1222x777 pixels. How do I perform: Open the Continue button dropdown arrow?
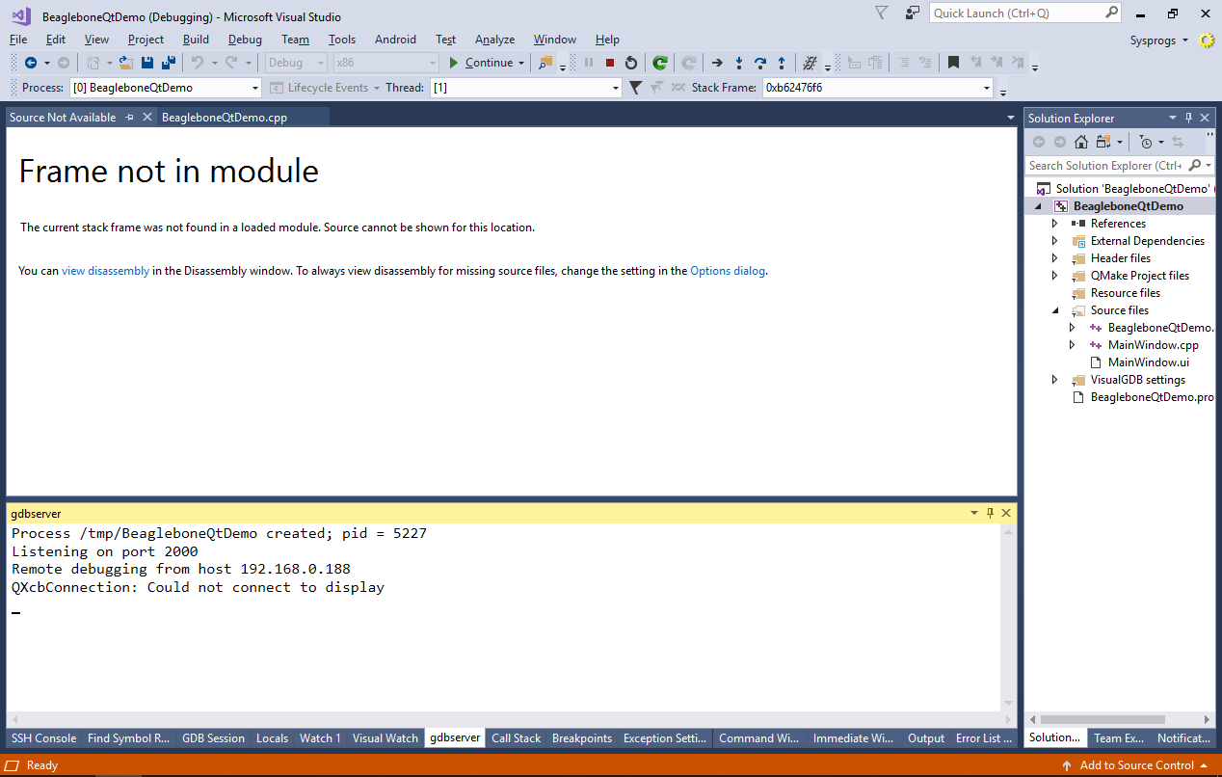point(521,63)
